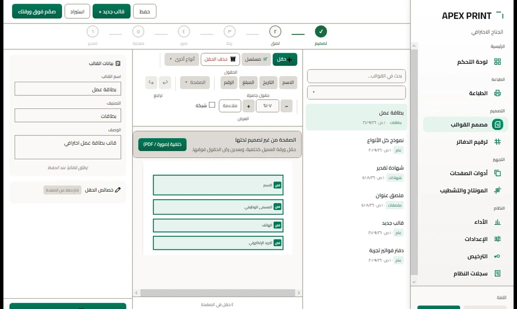Insert ready field التاريخ

point(268,82)
